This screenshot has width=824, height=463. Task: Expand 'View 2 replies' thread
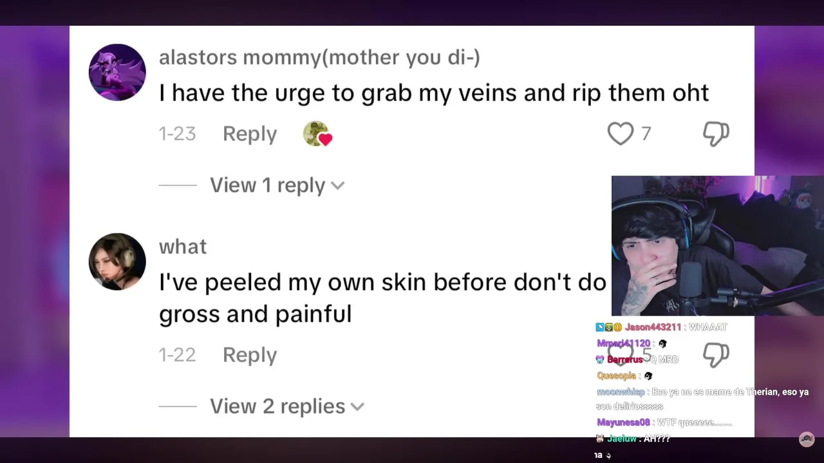tap(277, 406)
